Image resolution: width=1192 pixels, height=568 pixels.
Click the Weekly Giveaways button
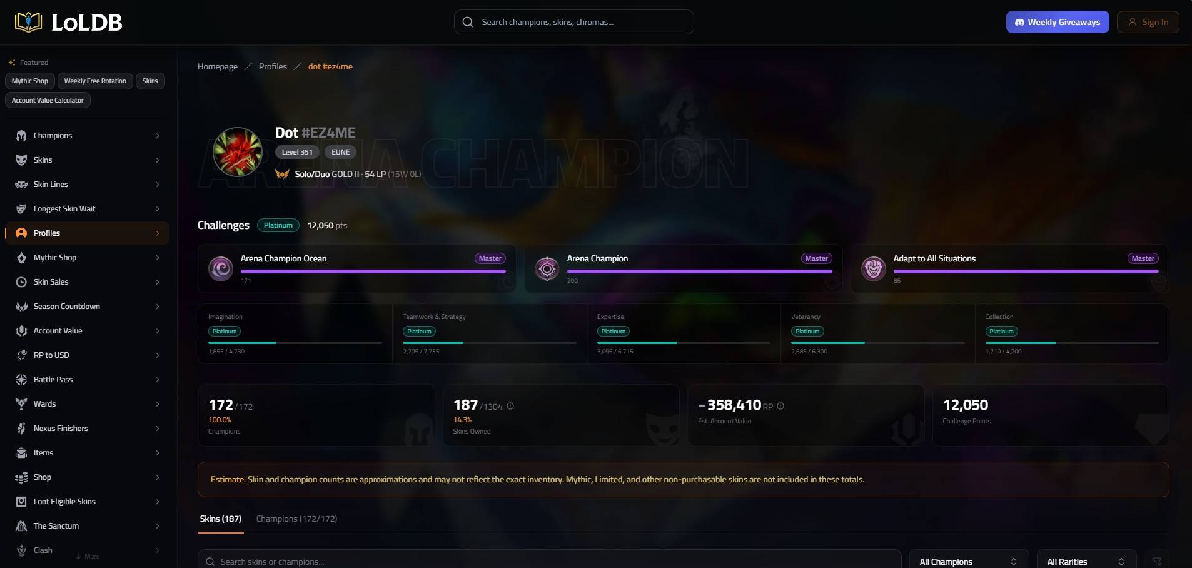click(x=1058, y=22)
